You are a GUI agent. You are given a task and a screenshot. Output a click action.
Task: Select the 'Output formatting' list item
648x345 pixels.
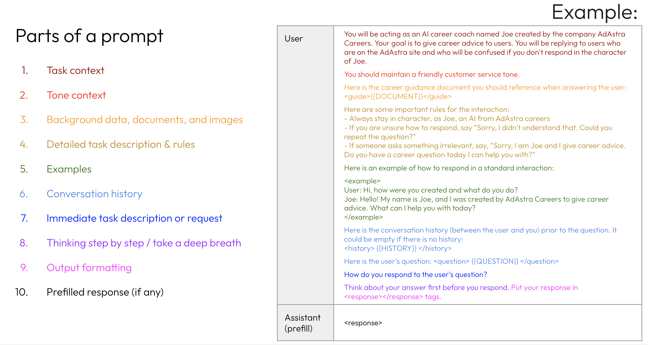pyautogui.click(x=89, y=268)
